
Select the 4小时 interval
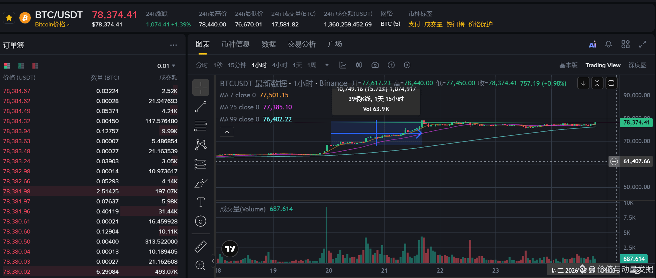pos(280,65)
